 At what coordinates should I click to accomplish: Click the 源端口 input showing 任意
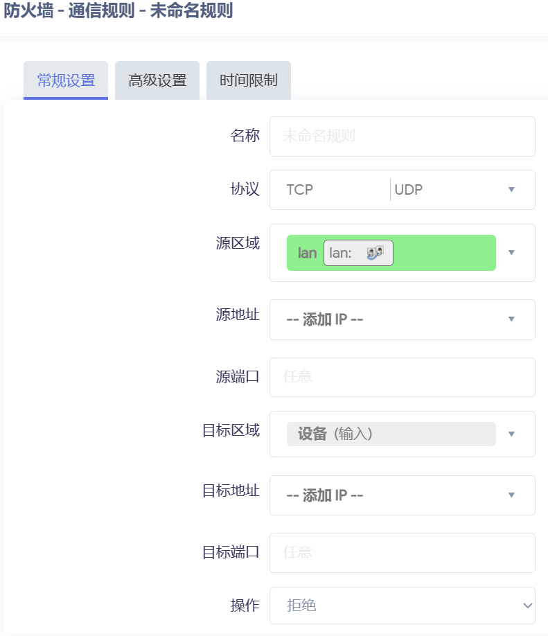point(402,377)
